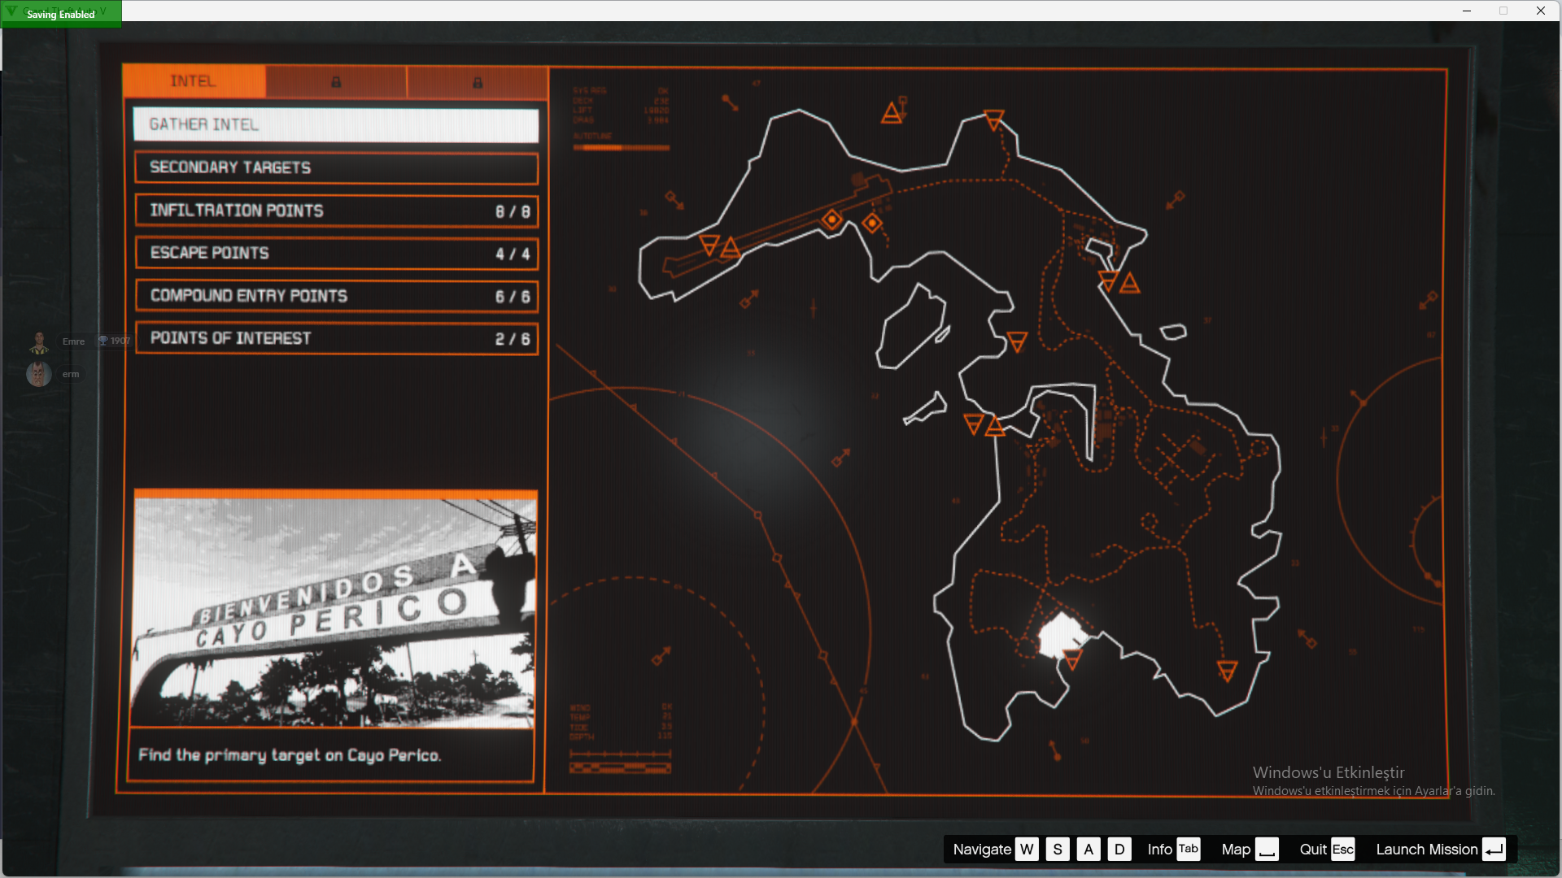This screenshot has width=1562, height=878.
Task: Select POINTS OF INTEREST 2/6 entry
Action: tap(336, 339)
